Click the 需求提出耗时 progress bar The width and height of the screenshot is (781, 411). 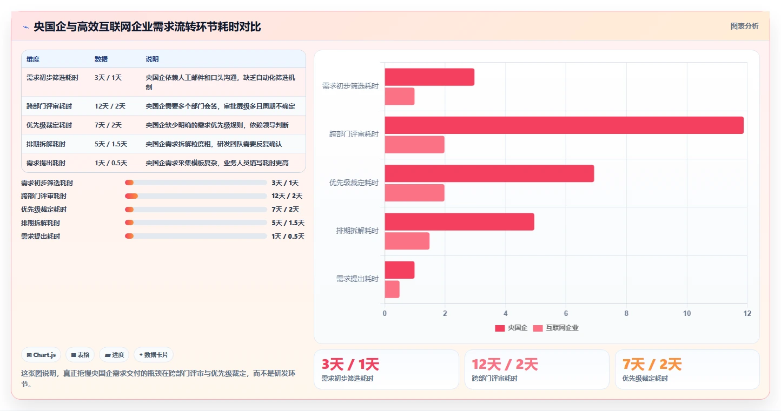click(196, 236)
